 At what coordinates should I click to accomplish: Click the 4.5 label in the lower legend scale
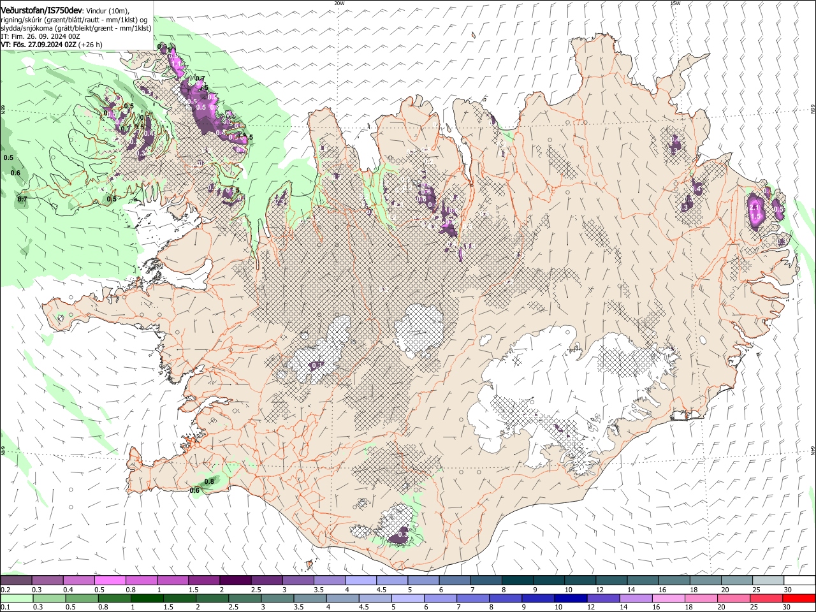[x=363, y=607]
